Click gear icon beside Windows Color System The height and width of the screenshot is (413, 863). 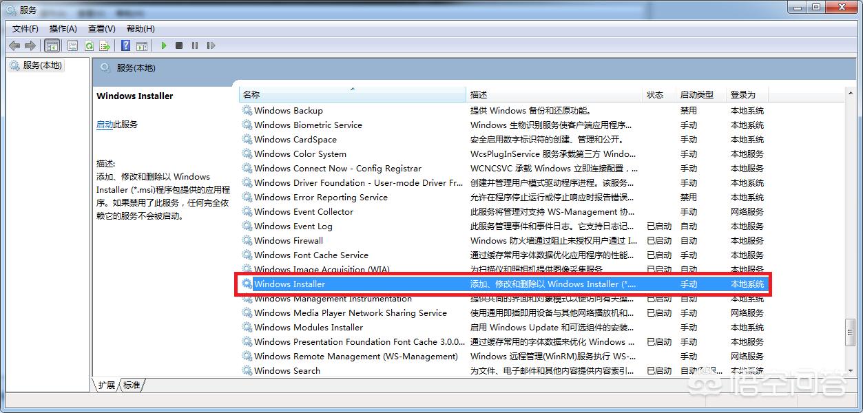[x=247, y=153]
